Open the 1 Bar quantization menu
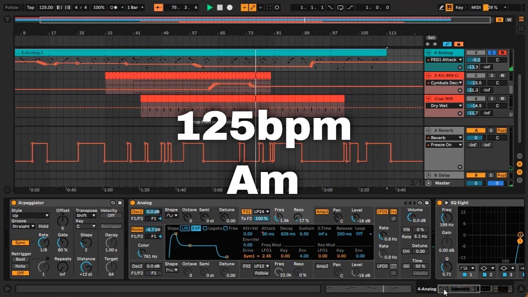Viewport: 528px width, 297px height. click(x=134, y=7)
